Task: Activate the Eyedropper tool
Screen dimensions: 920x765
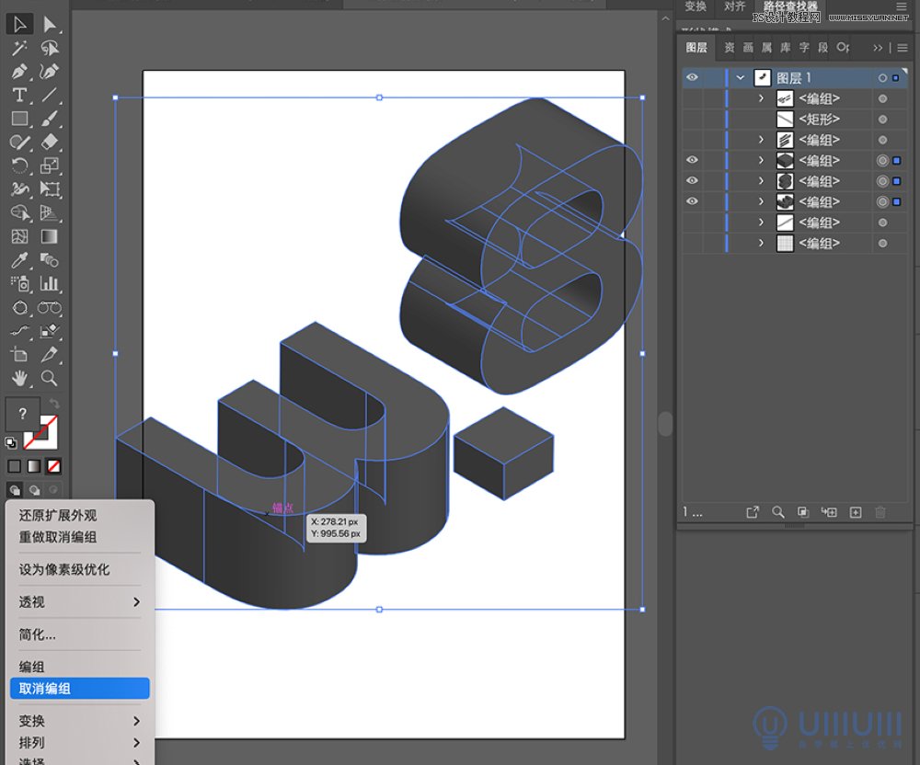Action: (19, 260)
